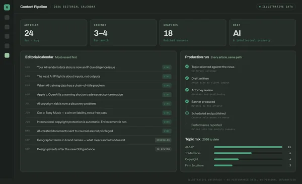Viewport: 302px width, 184px height.
Task: Open 'Geographic terms in brand names' article
Action: pos(81,140)
